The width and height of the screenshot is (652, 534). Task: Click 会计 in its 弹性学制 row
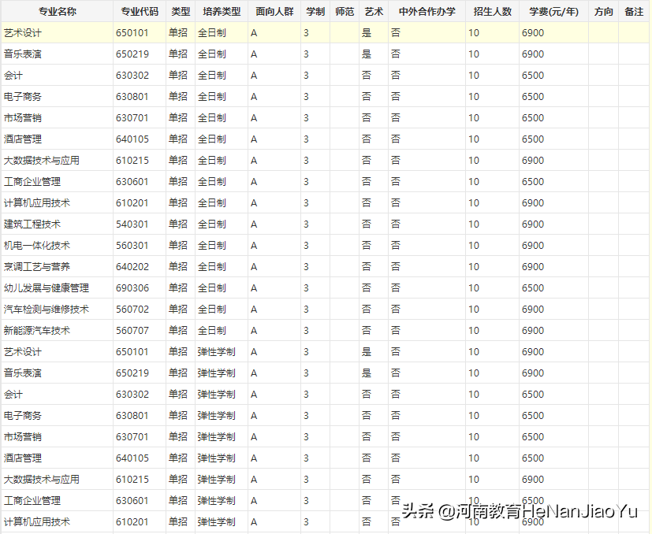point(13,395)
